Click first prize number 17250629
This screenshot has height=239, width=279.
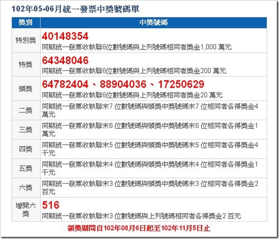point(181,84)
